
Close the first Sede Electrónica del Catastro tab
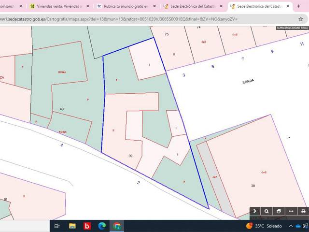tap(221, 6)
